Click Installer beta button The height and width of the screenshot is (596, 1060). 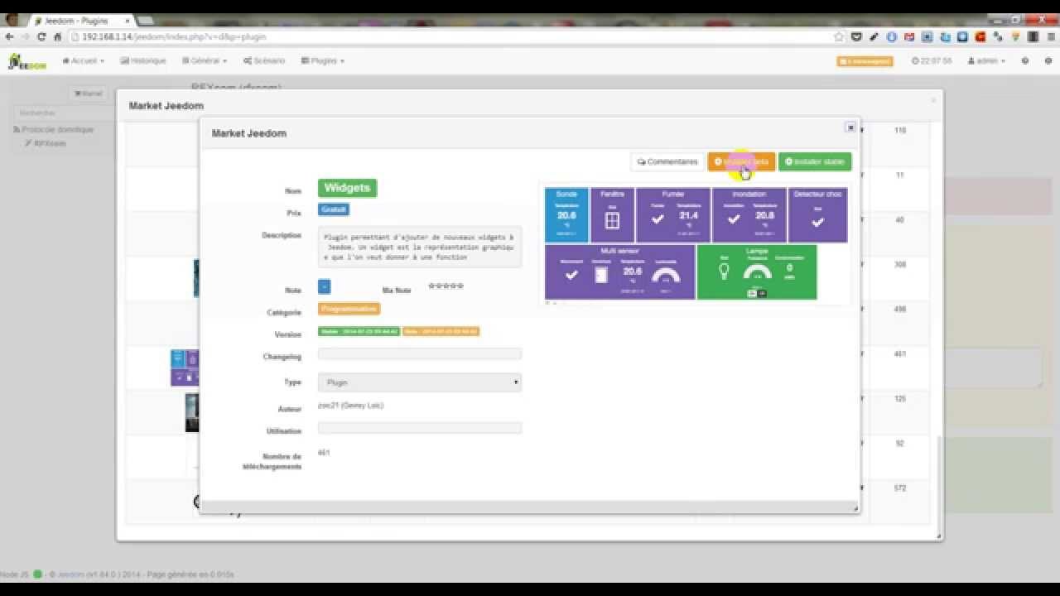click(x=741, y=162)
